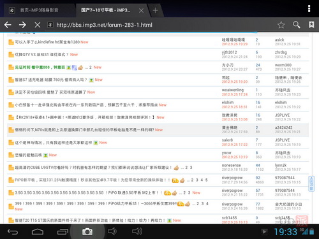Image resolution: width=319 pixels, height=239 pixels.
Task: Open author yjth2012 profile
Action: [229, 52]
